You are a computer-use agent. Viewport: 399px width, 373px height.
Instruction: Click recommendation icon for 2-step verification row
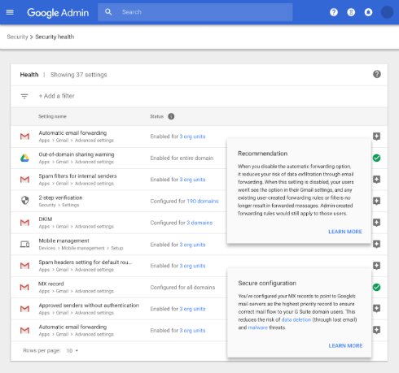376,201
